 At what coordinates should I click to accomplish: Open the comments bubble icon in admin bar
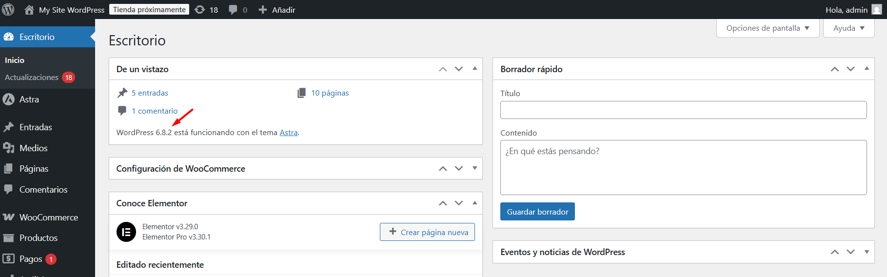click(233, 10)
